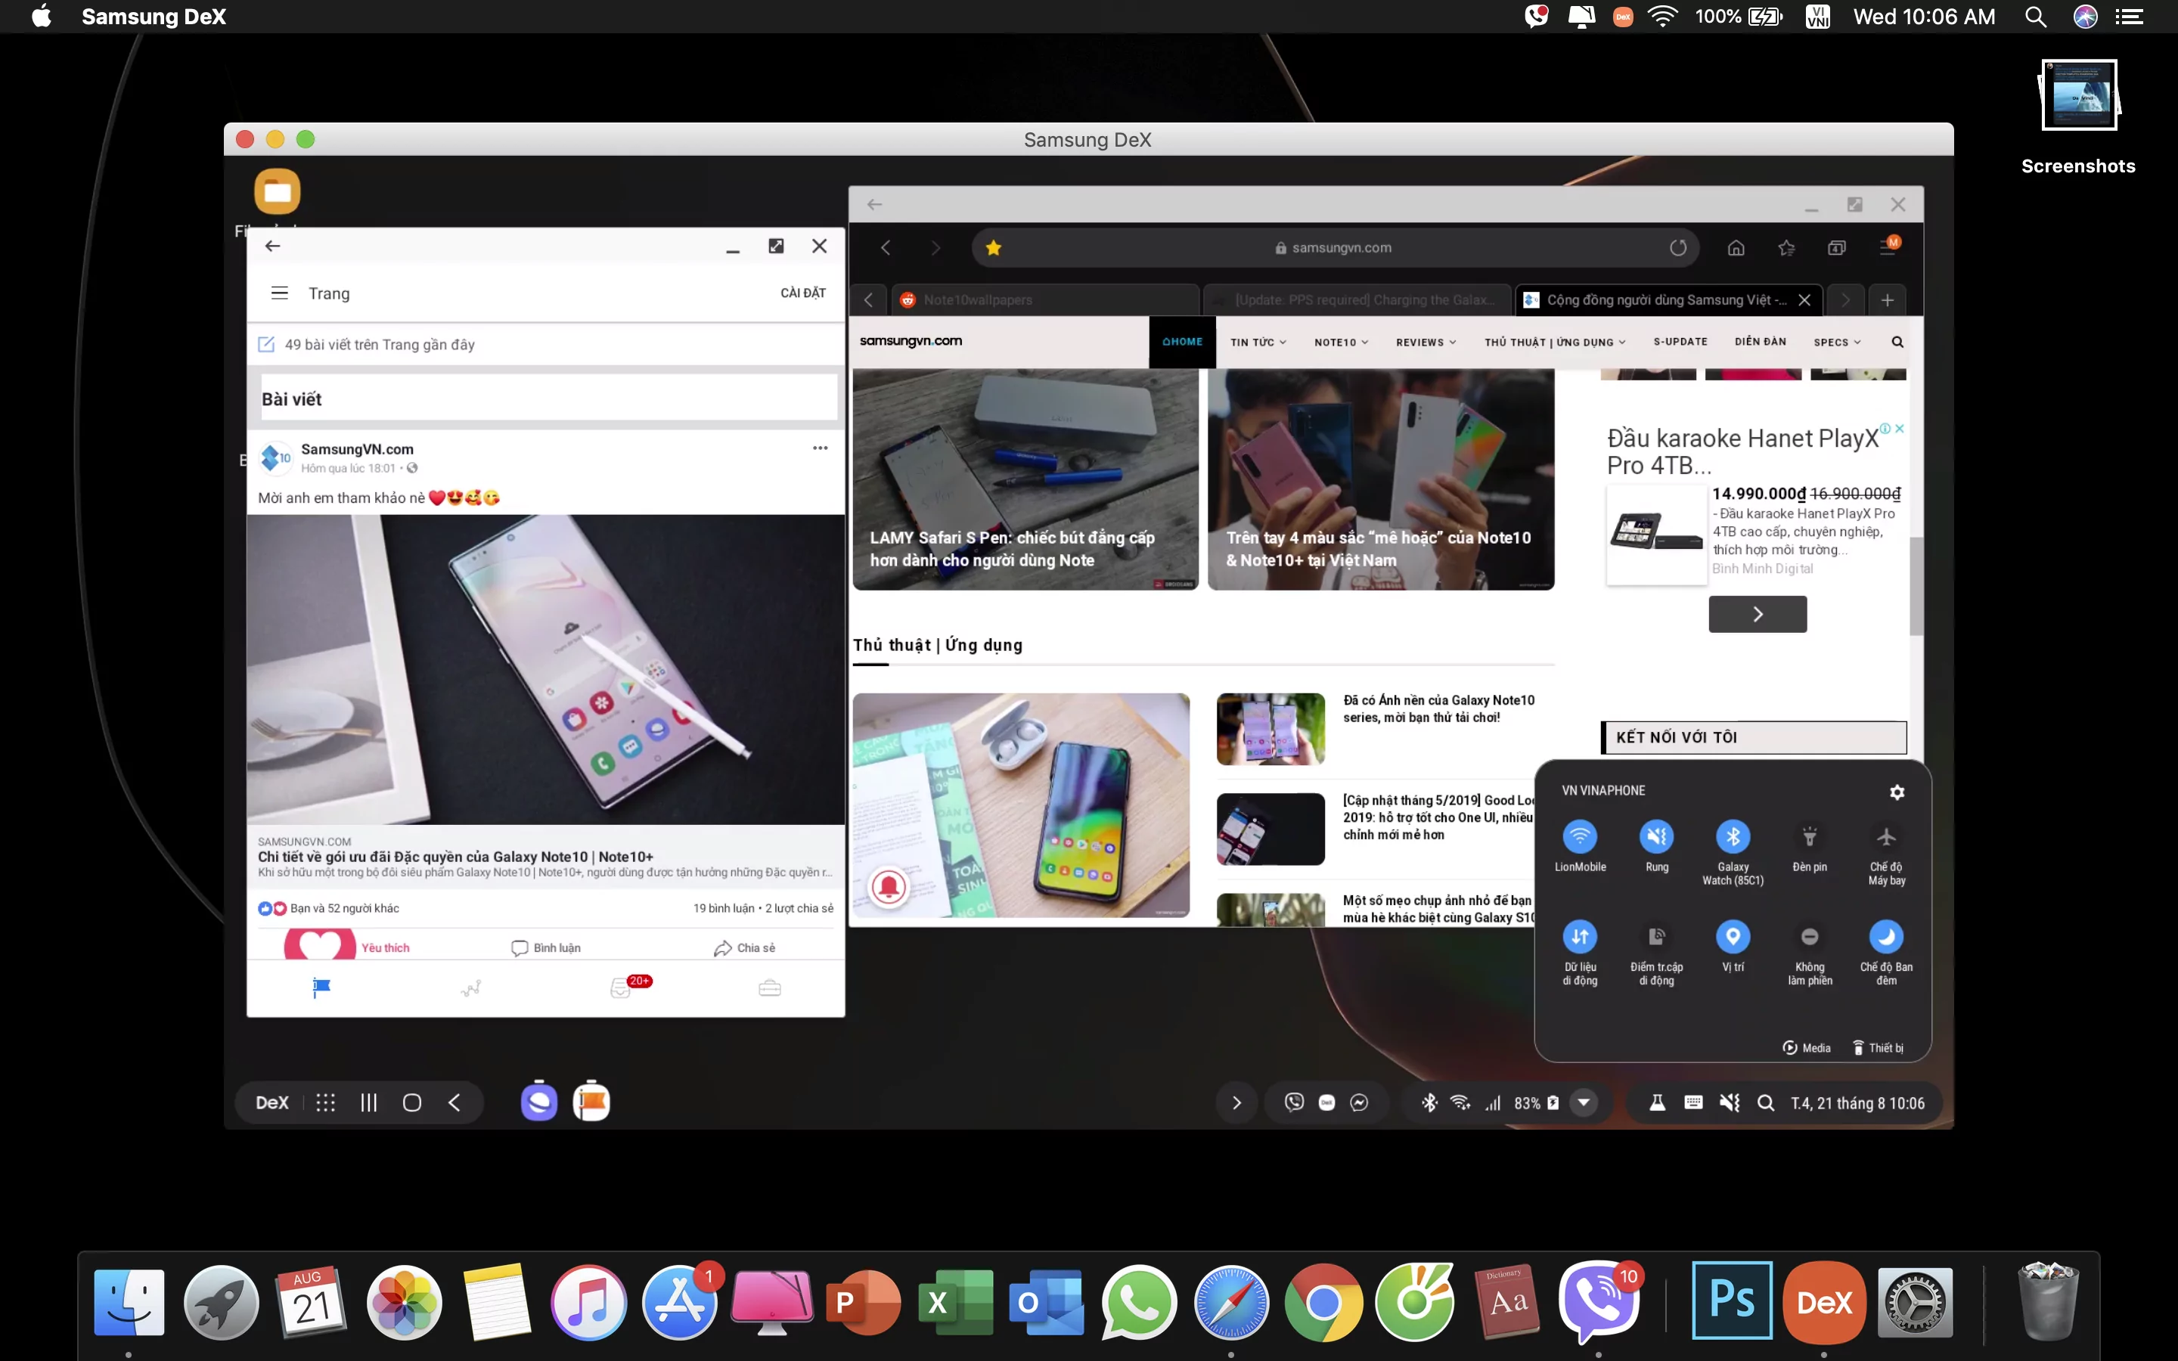Expand DeX status tray down arrow

pyautogui.click(x=1583, y=1102)
